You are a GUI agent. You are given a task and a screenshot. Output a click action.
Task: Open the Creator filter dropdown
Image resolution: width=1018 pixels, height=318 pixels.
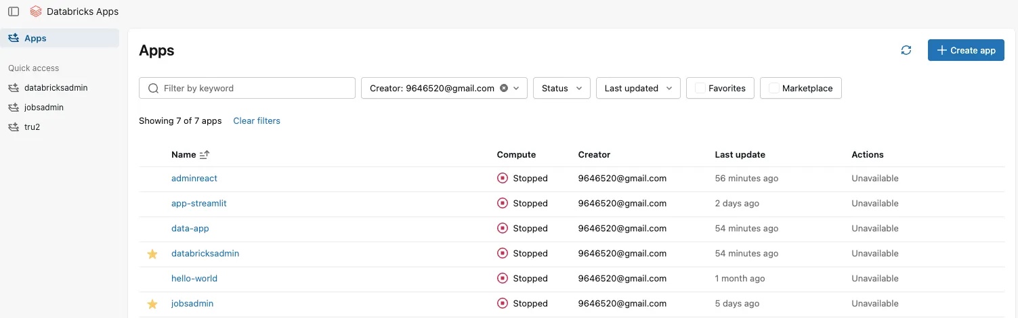point(444,88)
